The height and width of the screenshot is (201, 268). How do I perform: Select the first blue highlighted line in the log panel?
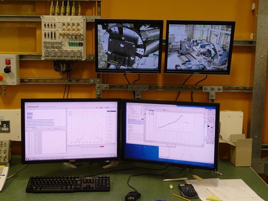coord(30,113)
